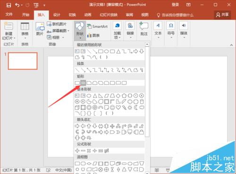Pick the diamond shape in basic shapes
The width and height of the screenshot is (236, 174).
click(118, 95)
